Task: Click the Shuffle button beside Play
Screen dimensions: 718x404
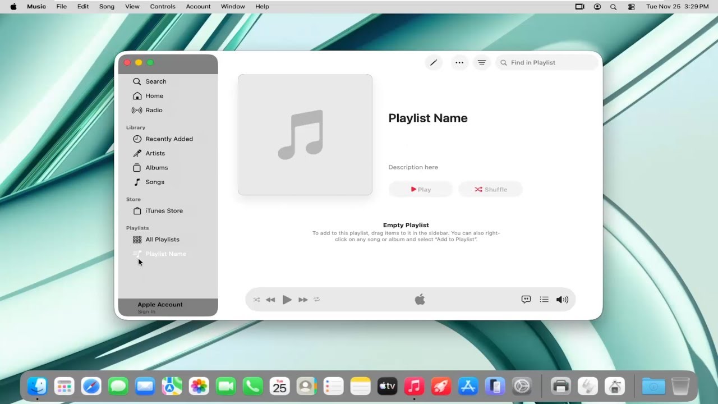Action: (x=491, y=190)
